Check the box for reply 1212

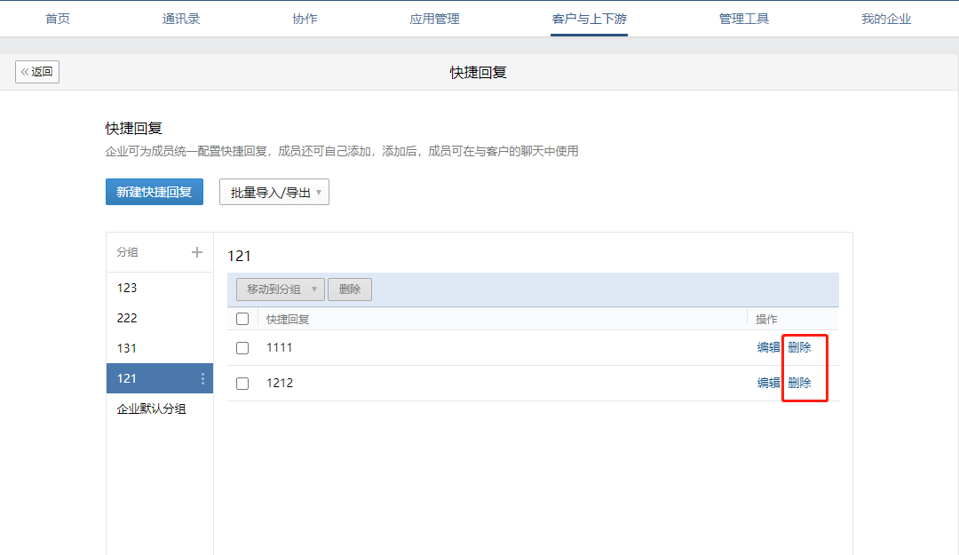coord(242,384)
